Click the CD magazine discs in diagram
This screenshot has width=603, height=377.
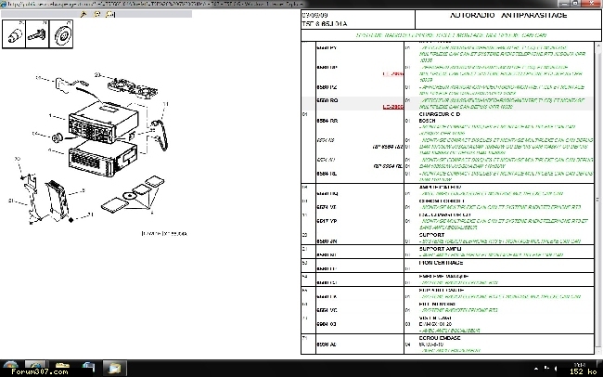click(x=133, y=193)
